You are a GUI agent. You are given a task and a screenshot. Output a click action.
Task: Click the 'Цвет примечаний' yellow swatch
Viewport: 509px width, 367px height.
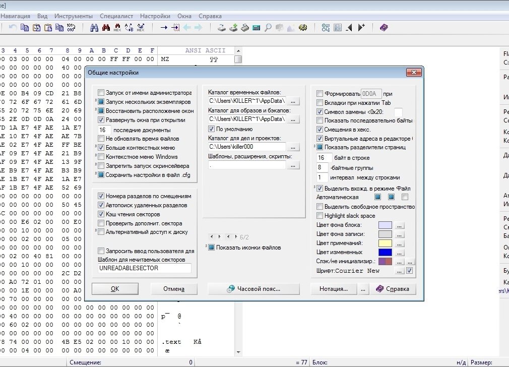[386, 243]
